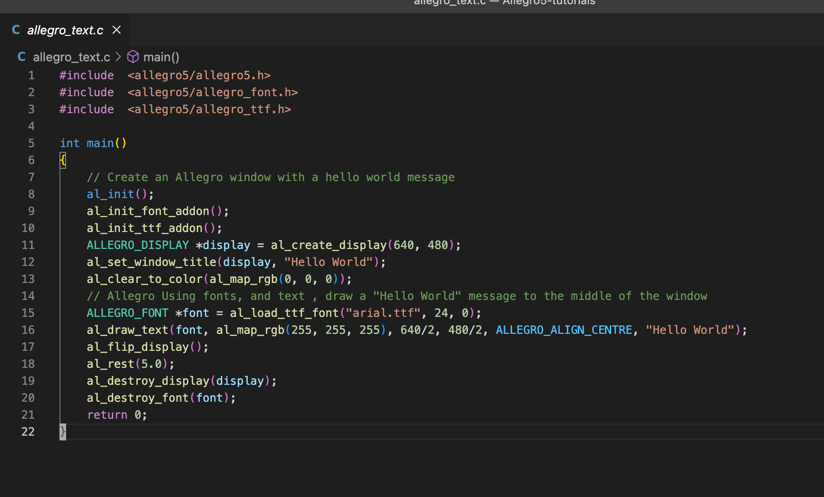Click the ALLEGRO_ALIGN_CENTRE constant on line 16
The width and height of the screenshot is (824, 497).
(564, 330)
